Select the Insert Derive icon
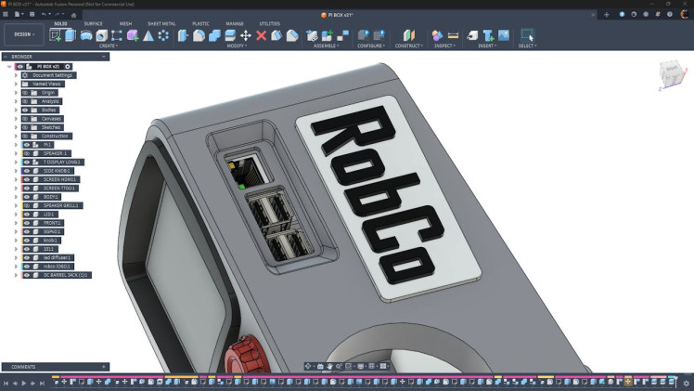Screen dimensions: 694x391 coord(472,35)
